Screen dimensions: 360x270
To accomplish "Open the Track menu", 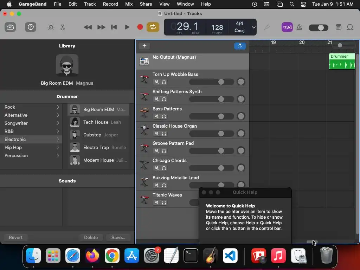I will pyautogui.click(x=90, y=4).
